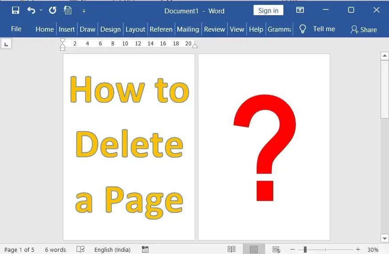Viewport: 389px width, 254px height.
Task: Click the Tell me lightbulb icon
Action: click(x=303, y=29)
